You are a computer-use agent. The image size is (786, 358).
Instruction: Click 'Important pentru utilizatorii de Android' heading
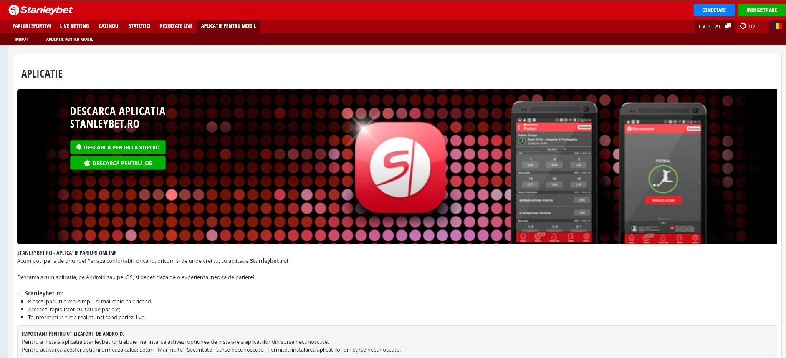click(x=73, y=334)
